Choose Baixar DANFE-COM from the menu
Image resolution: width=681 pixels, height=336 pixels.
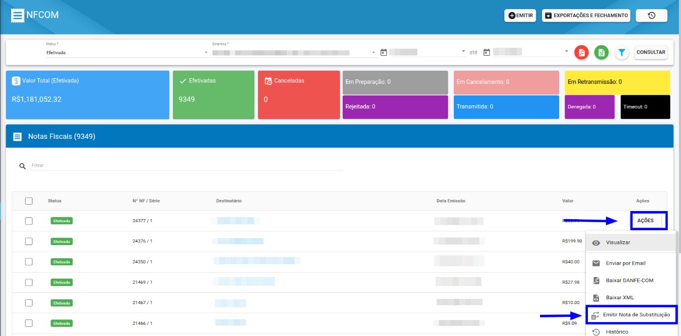(x=630, y=280)
